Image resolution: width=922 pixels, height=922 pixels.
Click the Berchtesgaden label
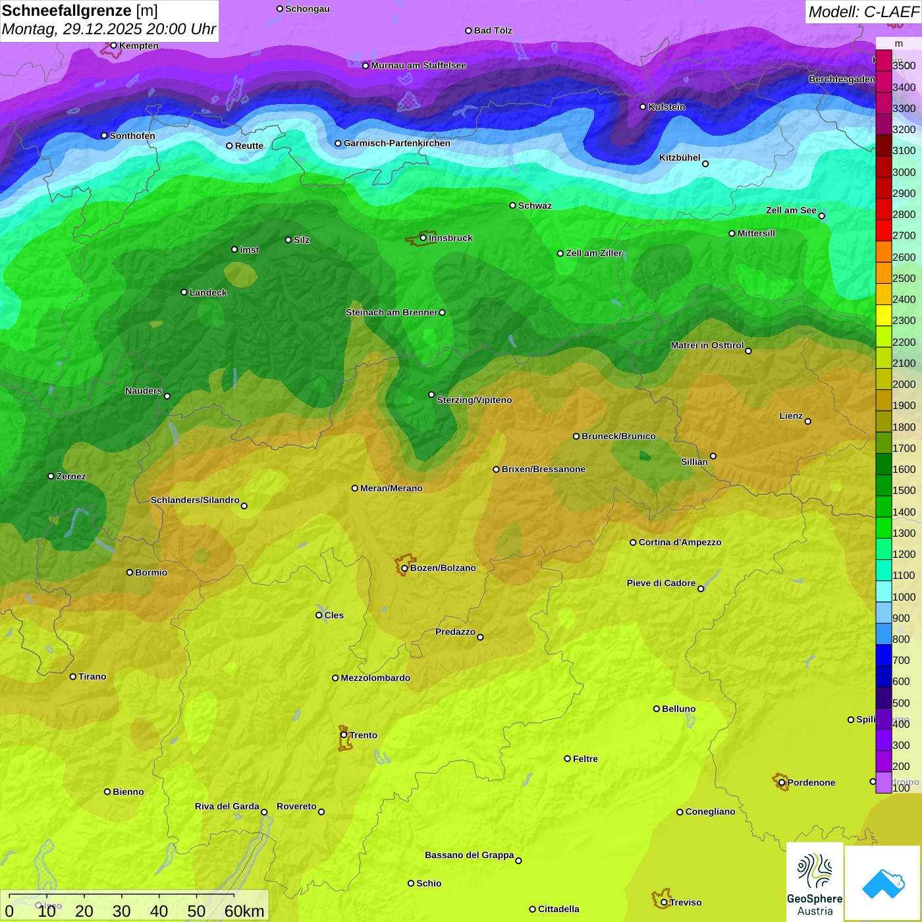(842, 79)
